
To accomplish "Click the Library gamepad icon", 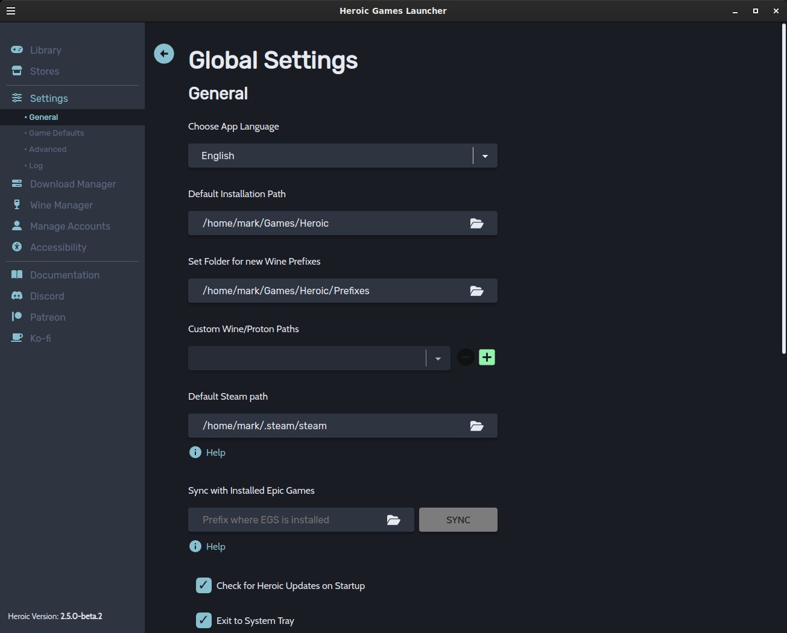I will (x=17, y=49).
